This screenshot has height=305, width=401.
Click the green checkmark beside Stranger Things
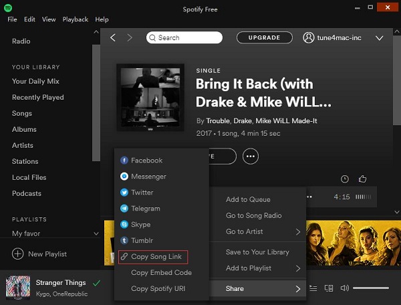pos(96,283)
